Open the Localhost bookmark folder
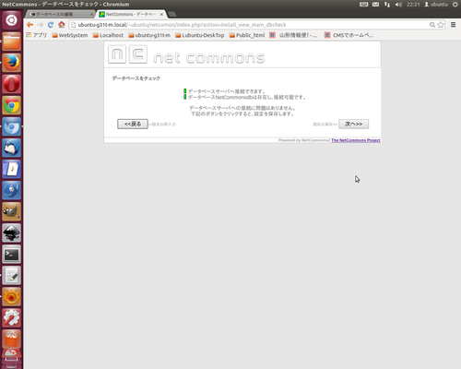The height and width of the screenshot is (369, 461). (108, 35)
